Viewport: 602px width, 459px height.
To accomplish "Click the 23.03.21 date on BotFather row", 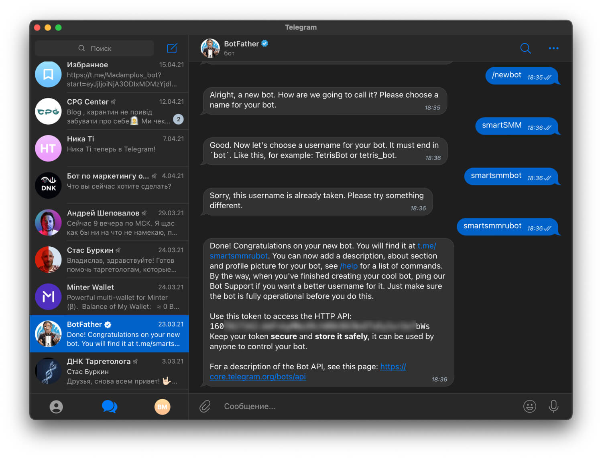I will click(171, 324).
